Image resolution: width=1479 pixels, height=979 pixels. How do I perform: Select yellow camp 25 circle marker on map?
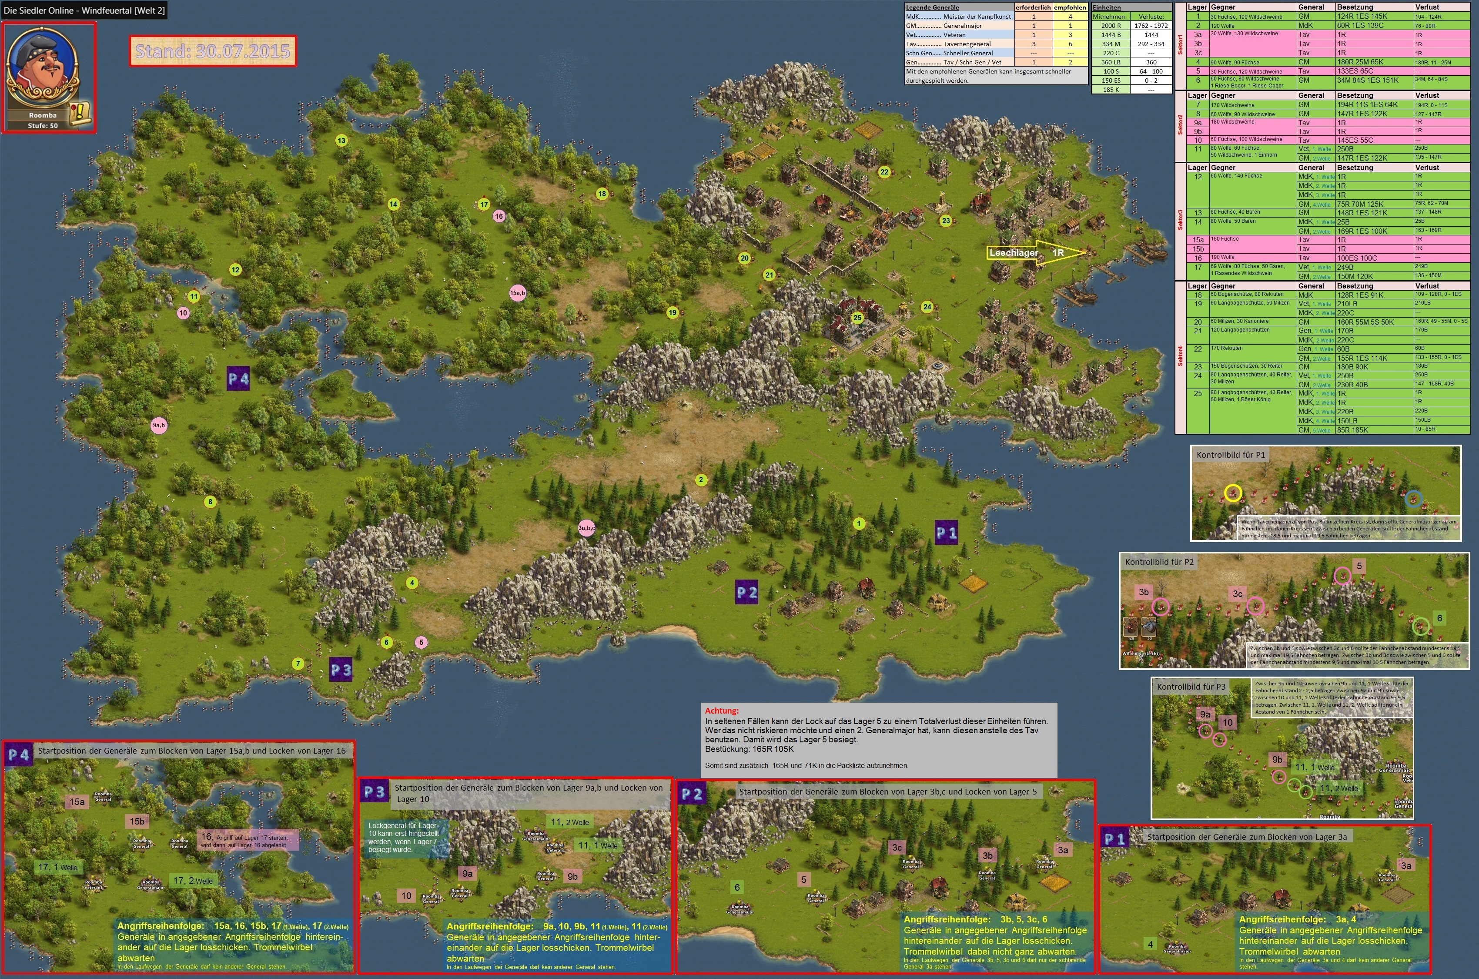pyautogui.click(x=857, y=318)
